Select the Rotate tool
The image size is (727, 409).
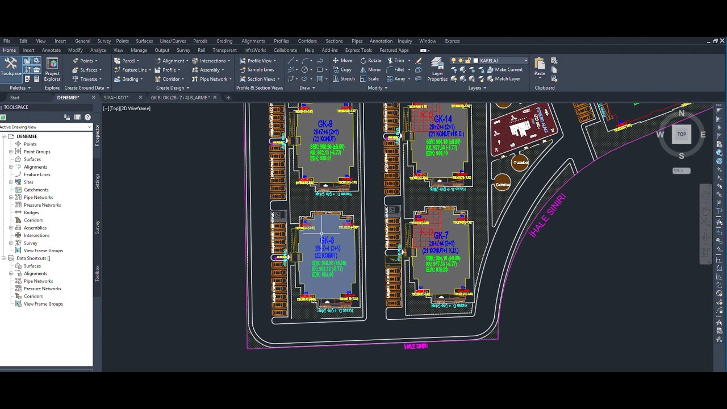point(370,61)
